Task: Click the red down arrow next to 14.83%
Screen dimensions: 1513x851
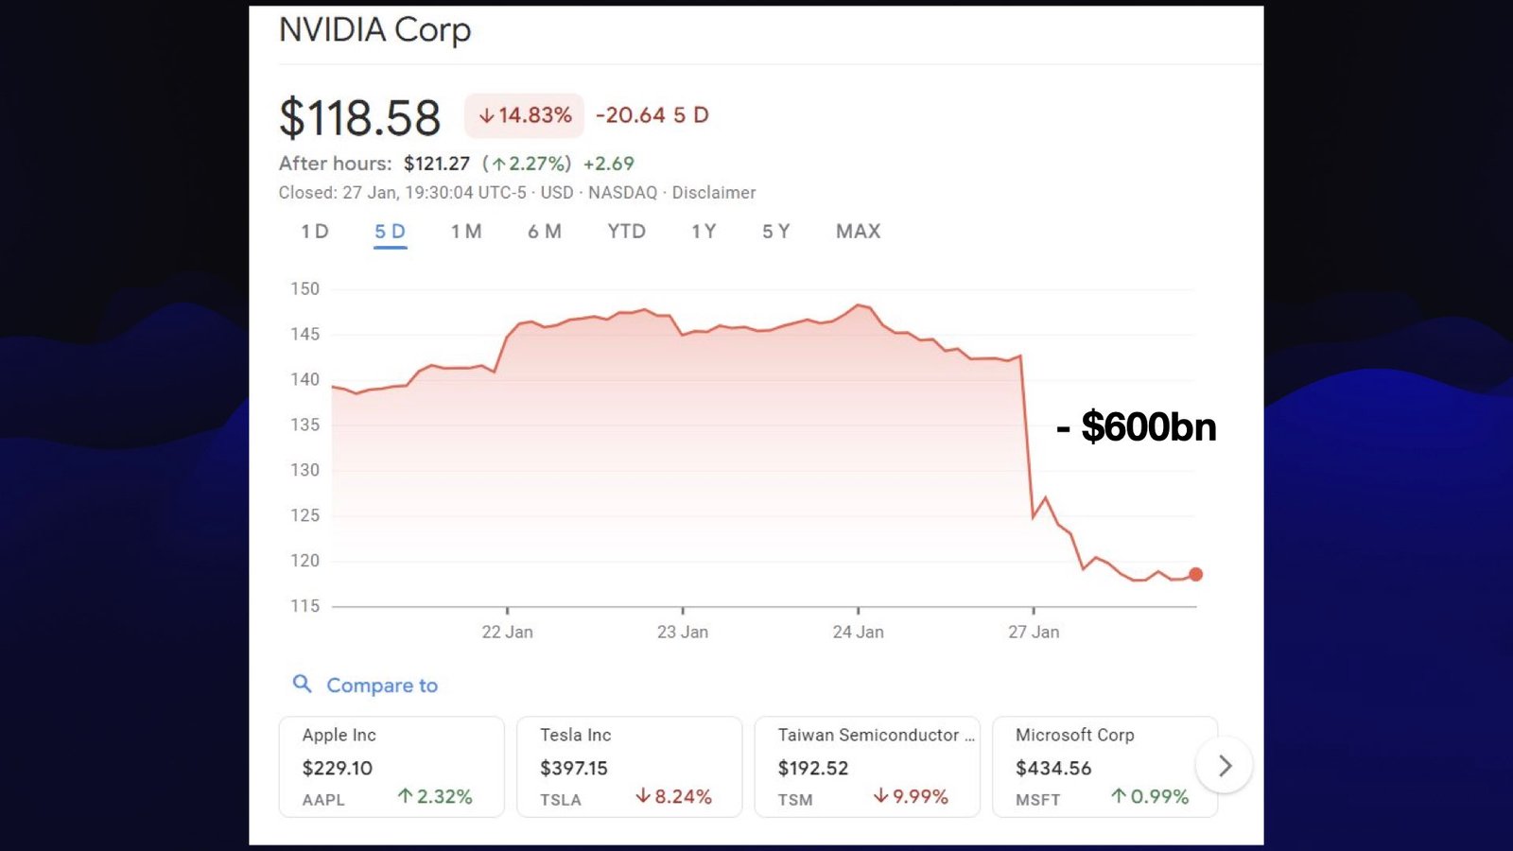Action: click(489, 115)
